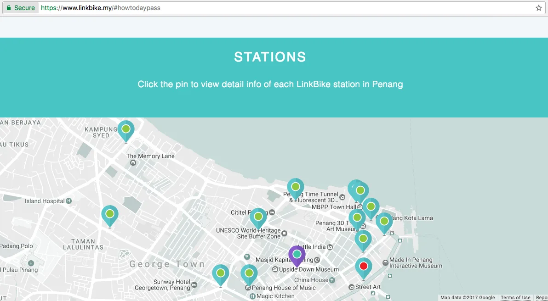Viewport: 548px width, 301px height.
Task: Click the Secure padlock site info
Action: 21,8
